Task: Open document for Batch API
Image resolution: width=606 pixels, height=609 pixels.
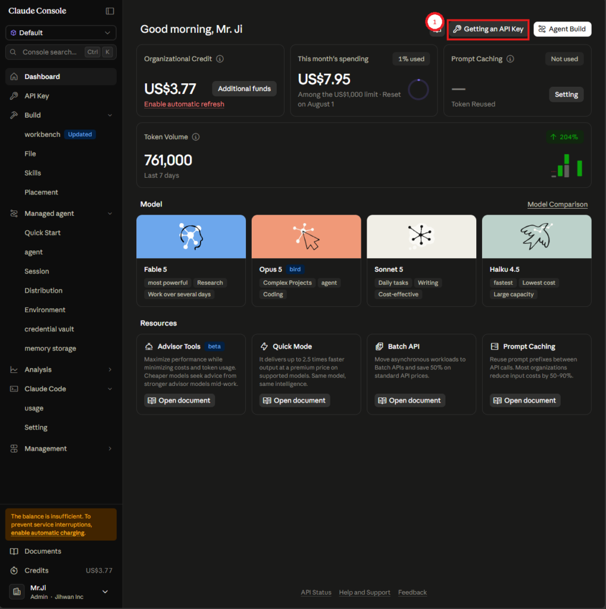Action: click(410, 400)
